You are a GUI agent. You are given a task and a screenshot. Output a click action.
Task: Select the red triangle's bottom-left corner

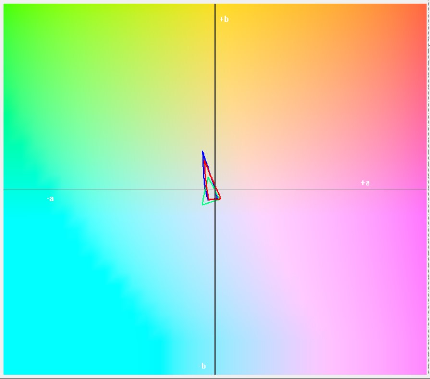209,200
